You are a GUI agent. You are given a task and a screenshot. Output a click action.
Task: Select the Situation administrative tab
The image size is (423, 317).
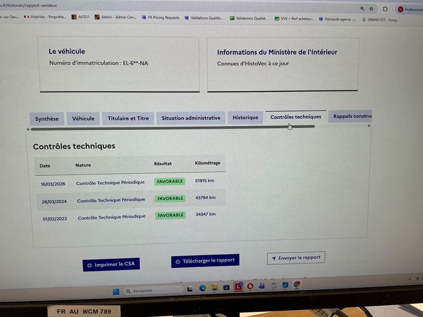click(x=191, y=118)
